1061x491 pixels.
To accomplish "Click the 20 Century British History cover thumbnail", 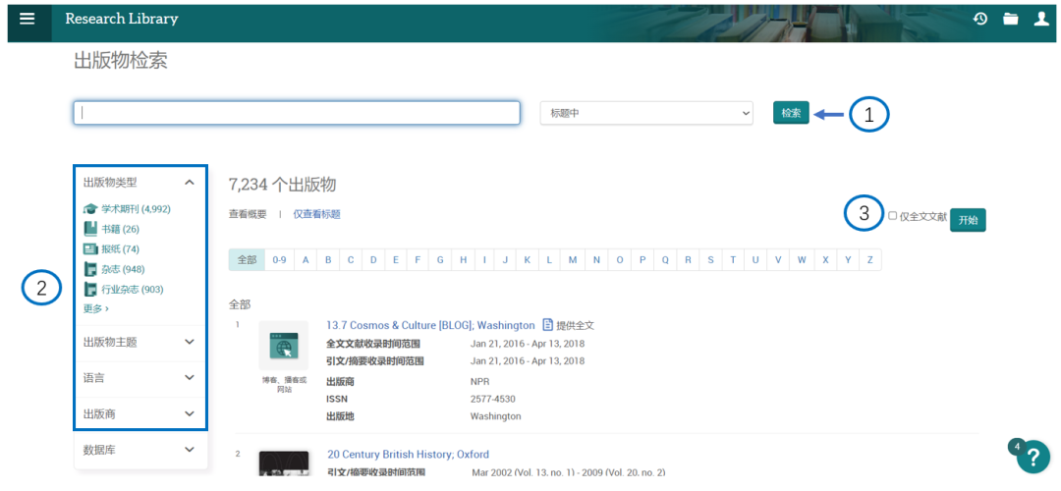I will pos(284,464).
